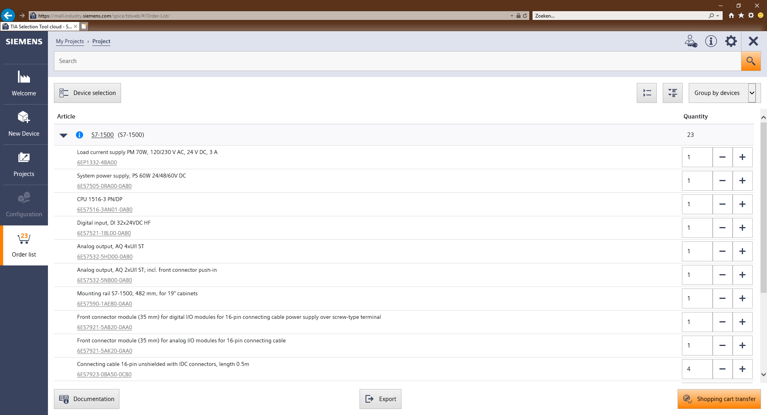The image size is (767, 415).
Task: Decrease quantity of CPU 1516-3 PN/DP
Action: pos(723,204)
